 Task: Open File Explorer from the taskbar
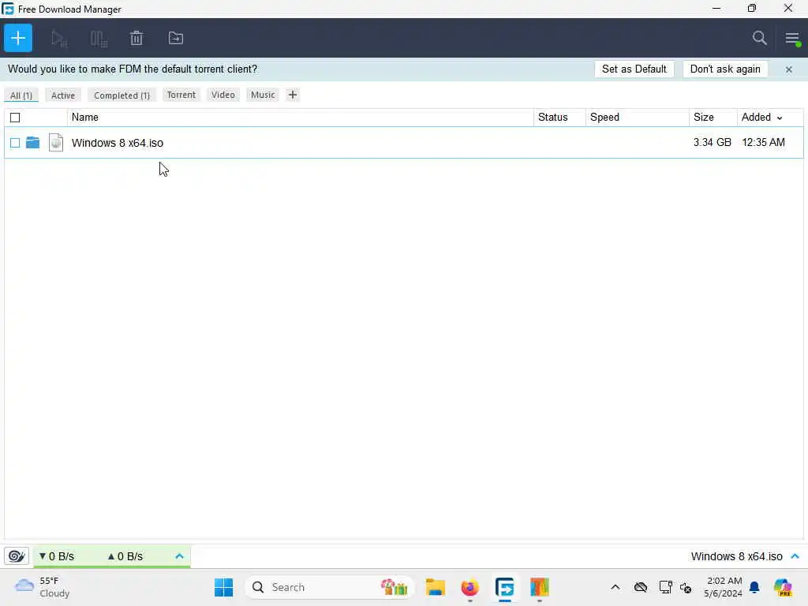coord(435,587)
